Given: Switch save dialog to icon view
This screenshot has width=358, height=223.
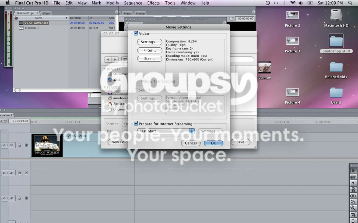Looking at the screenshot, I should [x=125, y=59].
